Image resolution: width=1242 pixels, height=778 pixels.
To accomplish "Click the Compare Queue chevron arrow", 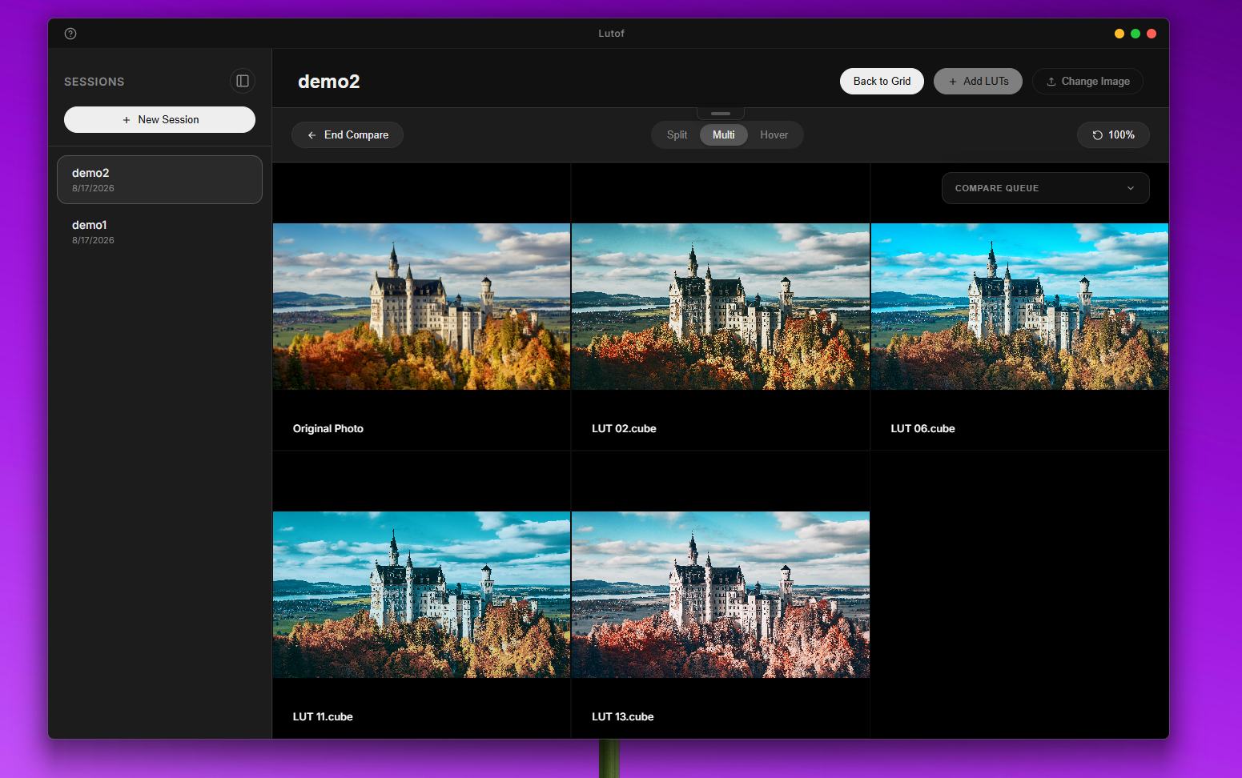I will [x=1131, y=188].
